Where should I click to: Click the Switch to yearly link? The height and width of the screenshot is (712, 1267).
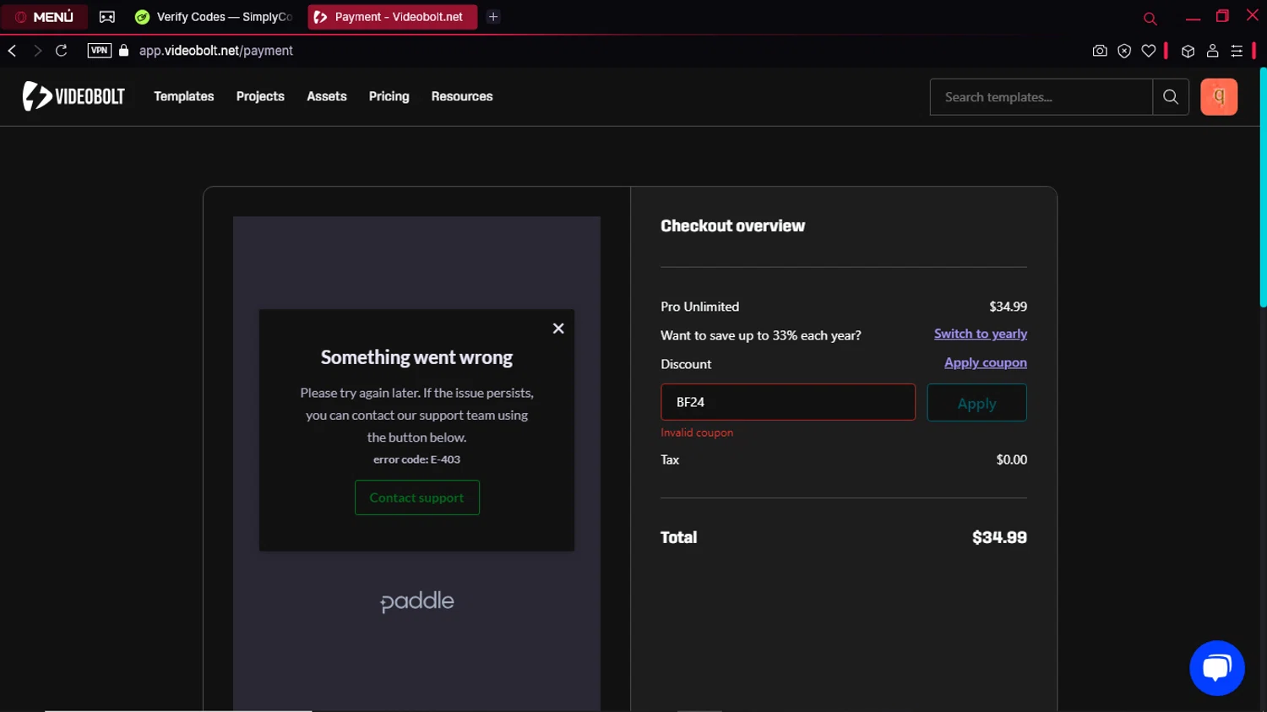click(981, 334)
